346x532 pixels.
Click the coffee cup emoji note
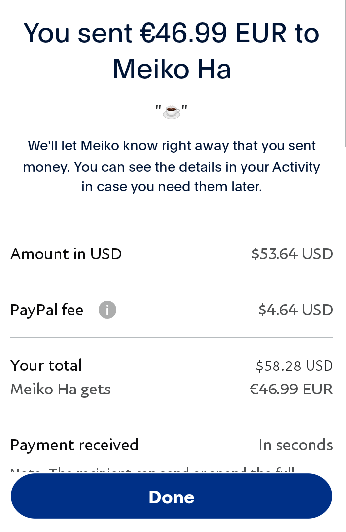coord(172,111)
